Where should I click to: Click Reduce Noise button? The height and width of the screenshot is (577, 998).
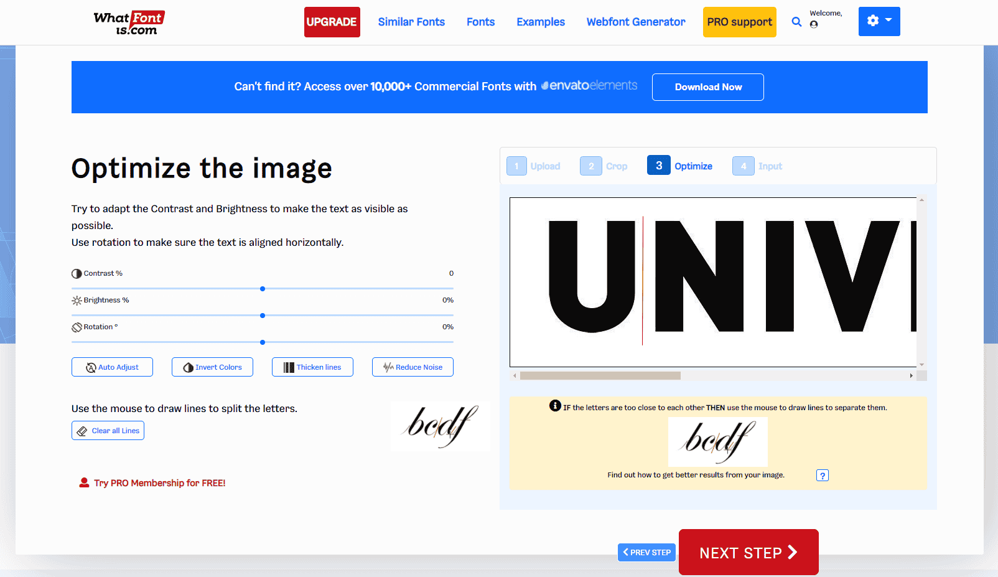[x=413, y=367]
